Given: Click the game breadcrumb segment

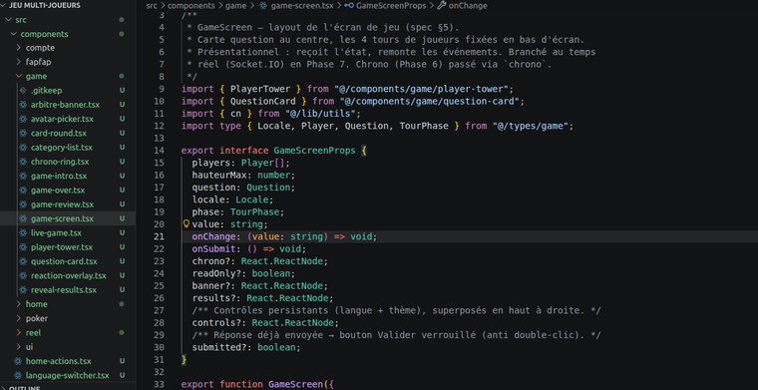Looking at the screenshot, I should point(236,6).
